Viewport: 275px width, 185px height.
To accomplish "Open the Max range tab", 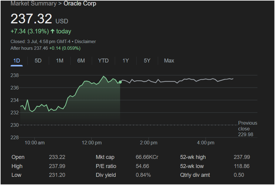I will coord(169,61).
